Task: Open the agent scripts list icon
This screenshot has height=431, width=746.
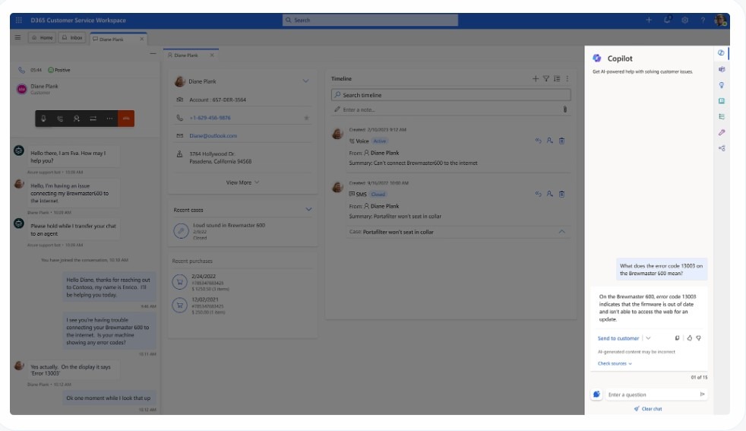Action: (x=722, y=116)
